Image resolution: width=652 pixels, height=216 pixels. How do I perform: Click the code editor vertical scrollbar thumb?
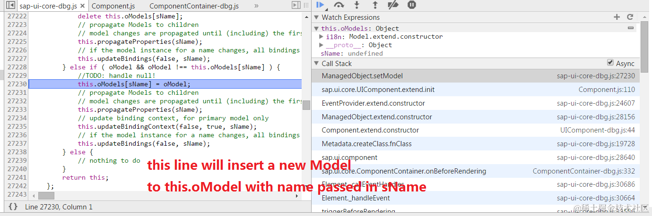pyautogui.click(x=306, y=105)
